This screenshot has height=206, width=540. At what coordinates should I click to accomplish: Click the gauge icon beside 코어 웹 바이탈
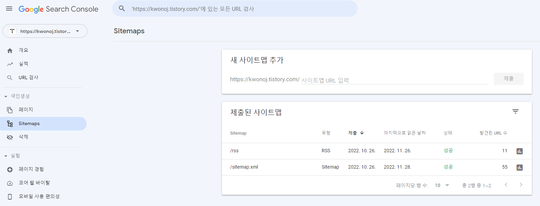pyautogui.click(x=10, y=183)
